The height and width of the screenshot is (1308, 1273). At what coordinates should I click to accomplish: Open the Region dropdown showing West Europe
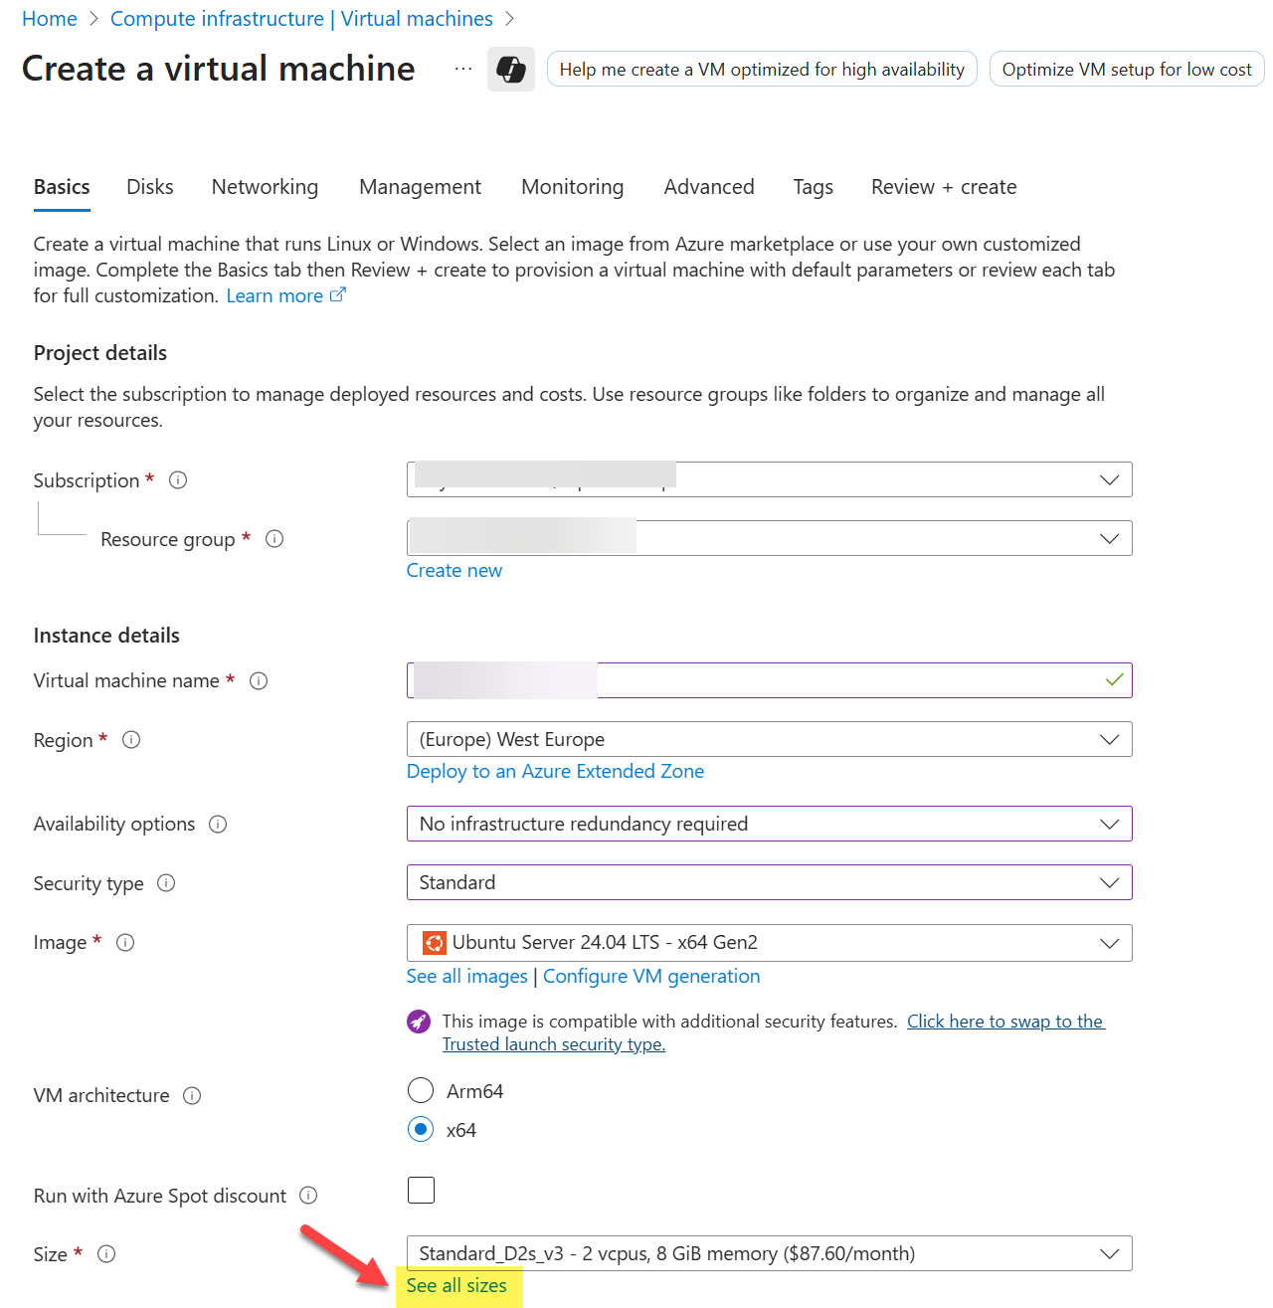pos(769,739)
